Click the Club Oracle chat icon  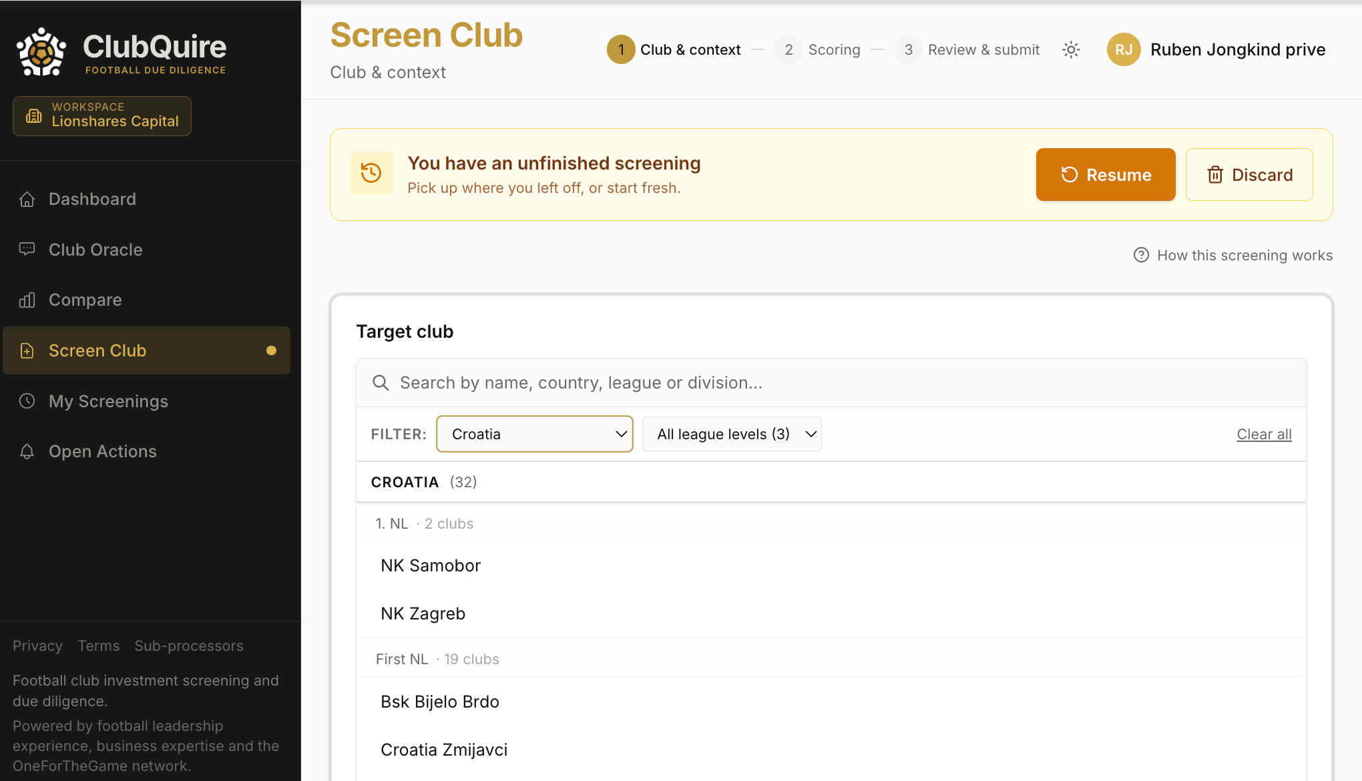[x=27, y=250]
